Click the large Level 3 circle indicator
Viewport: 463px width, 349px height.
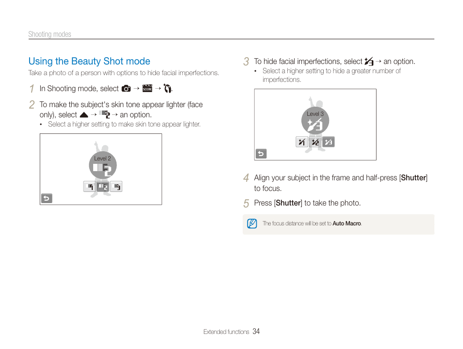coord(315,121)
